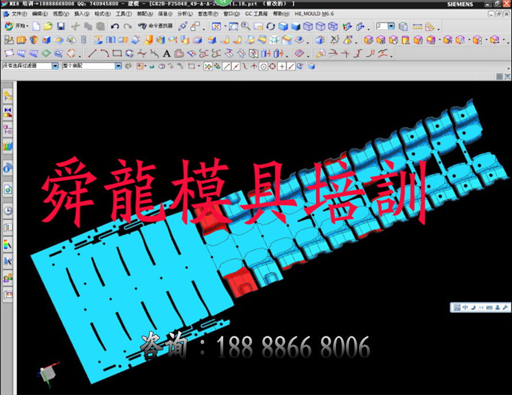Open the Roles panel in resource bar
This screenshot has width=512, height=395.
[x=8, y=278]
